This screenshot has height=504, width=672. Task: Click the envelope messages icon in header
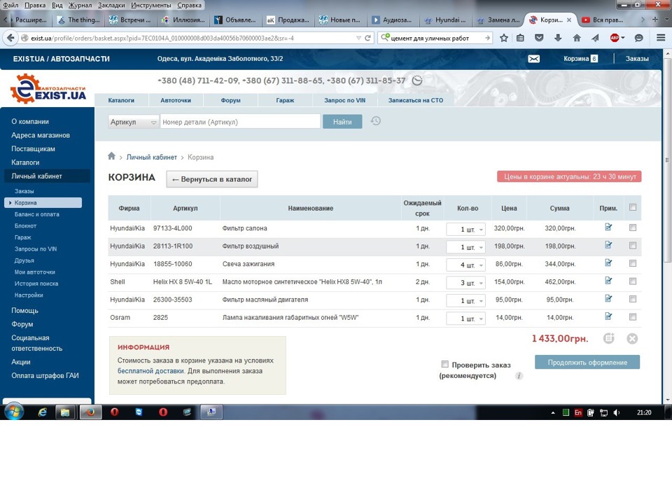coord(533,59)
